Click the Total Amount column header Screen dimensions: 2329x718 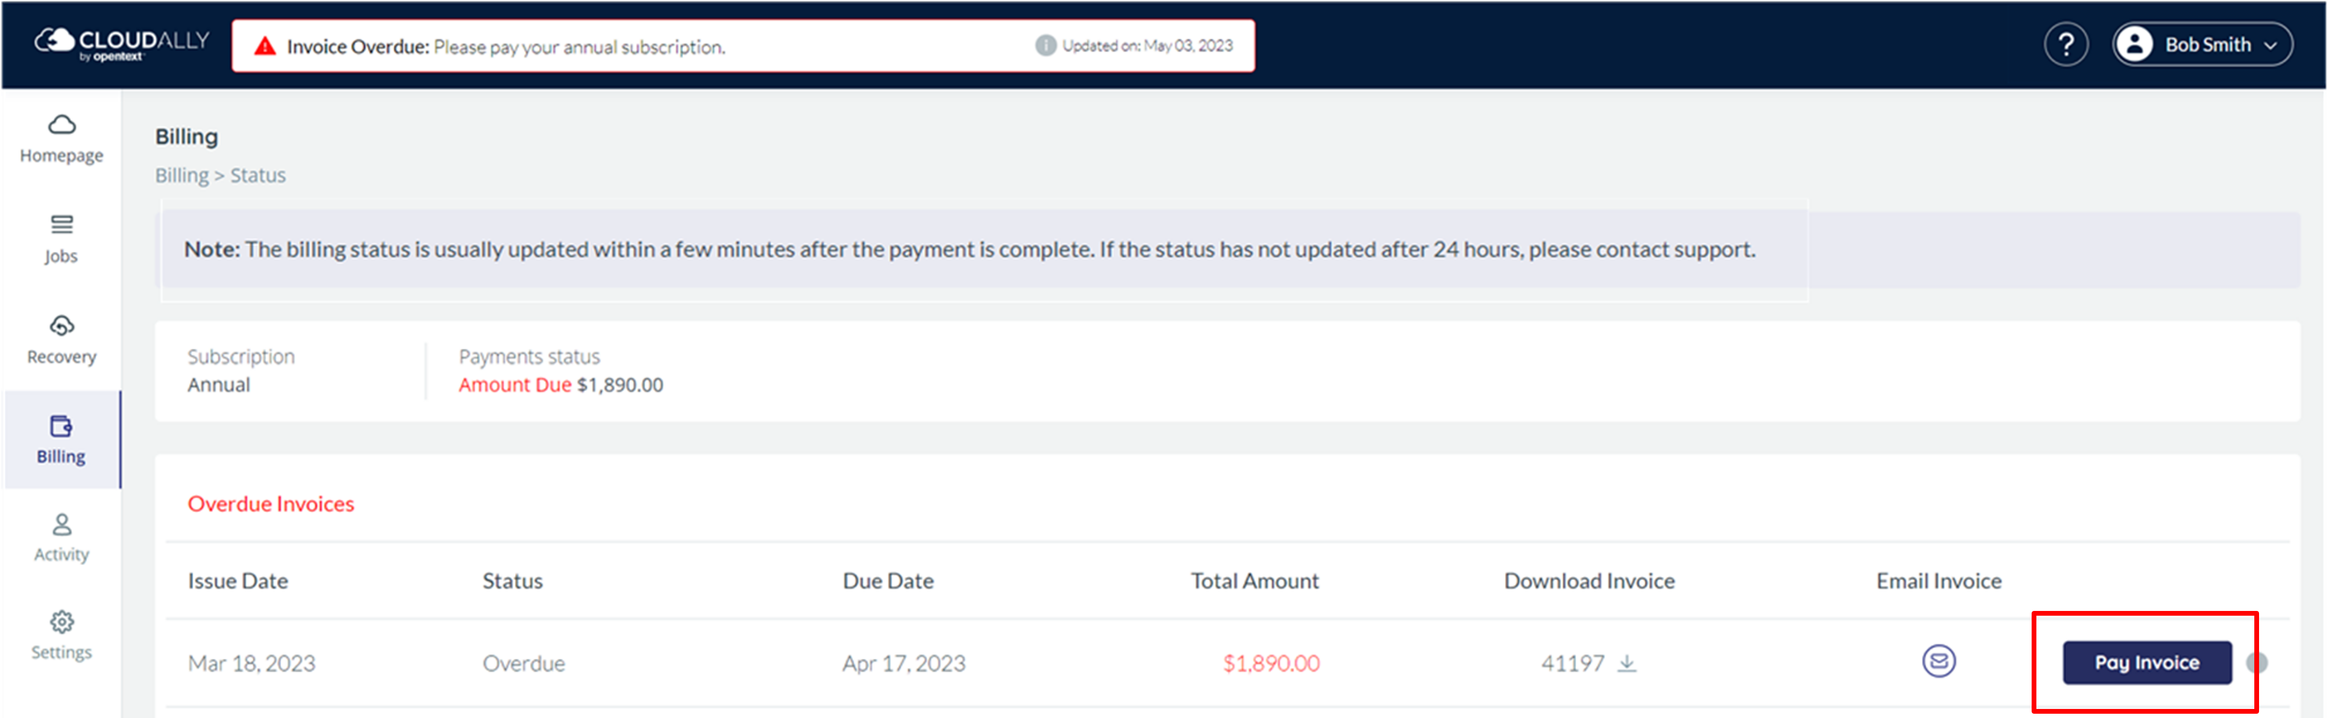tap(1254, 580)
